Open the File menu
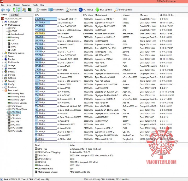Image resolution: width=188 pixels, height=181 pixels. (3, 5)
